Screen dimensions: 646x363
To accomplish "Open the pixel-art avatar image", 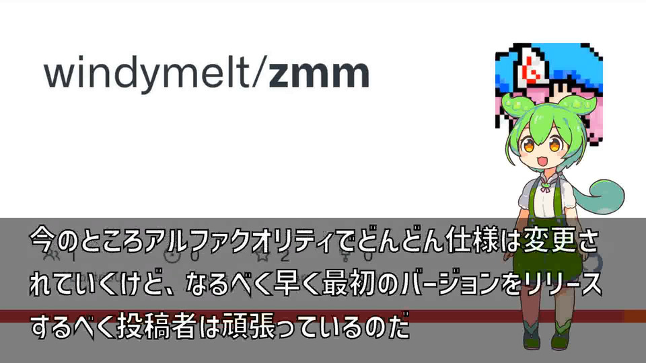I will [x=549, y=95].
